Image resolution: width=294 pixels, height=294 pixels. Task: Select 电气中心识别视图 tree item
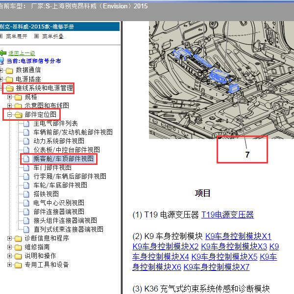(59, 203)
